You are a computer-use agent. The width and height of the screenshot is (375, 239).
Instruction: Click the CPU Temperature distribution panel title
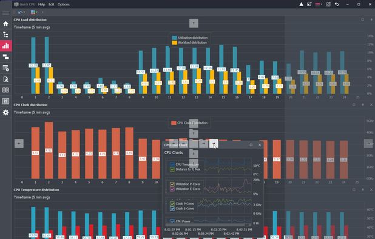36,190
